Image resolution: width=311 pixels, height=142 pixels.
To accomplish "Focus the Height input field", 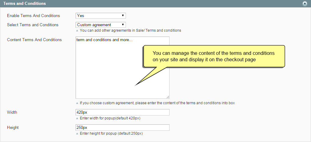I will pyautogui.click(x=122, y=127).
